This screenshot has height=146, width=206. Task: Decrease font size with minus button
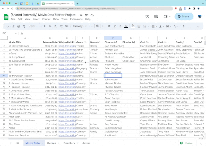pyautogui.click(x=92, y=26)
